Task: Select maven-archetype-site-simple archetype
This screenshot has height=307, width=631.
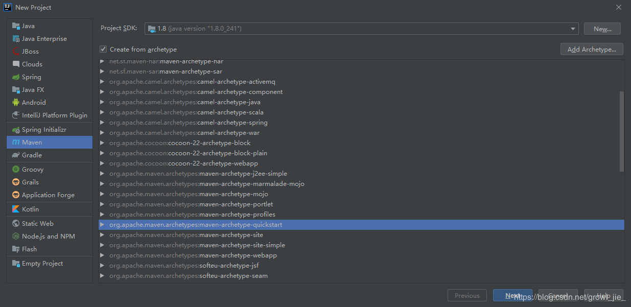Action: pos(361,245)
